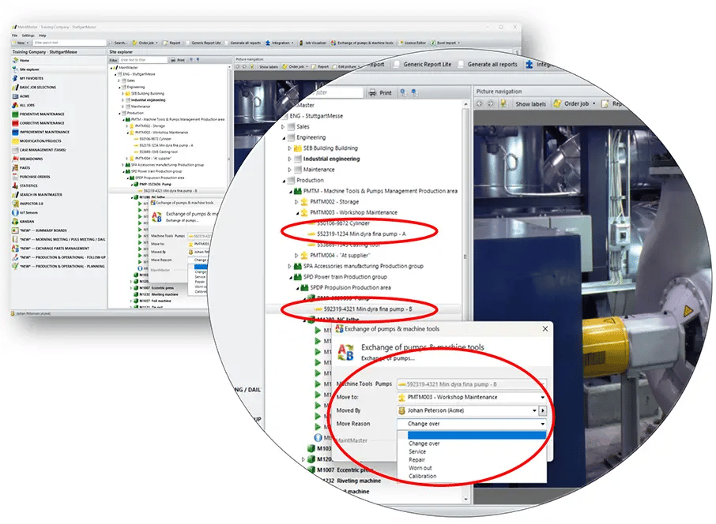Open ALL JOBS in the sidebar
The width and height of the screenshot is (716, 524).
(27, 105)
